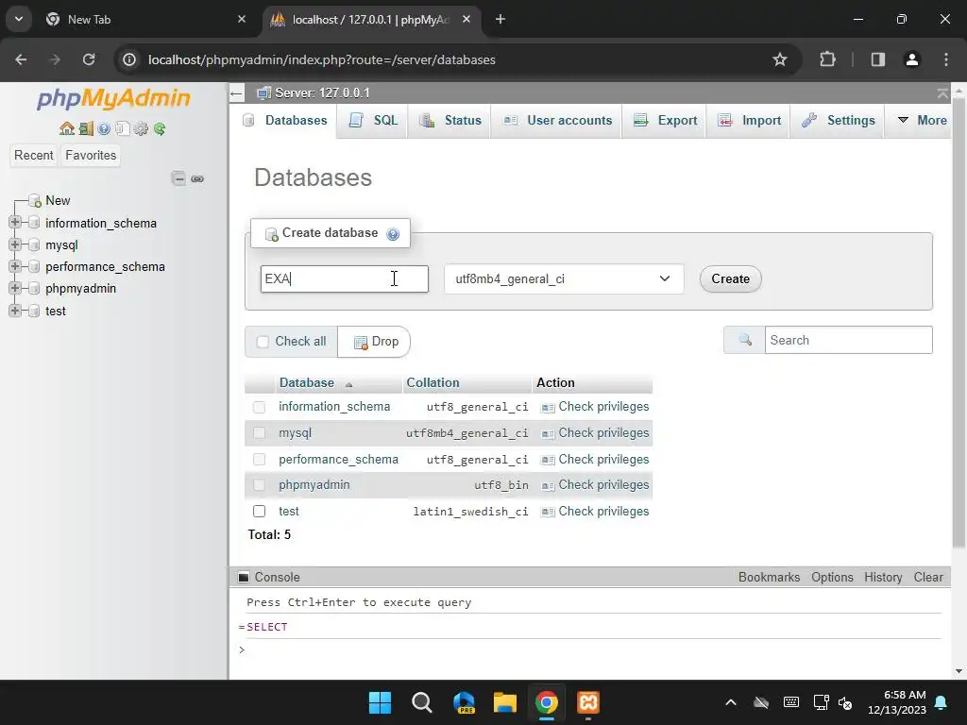Open Favorites tables list
967x725 pixels.
coord(91,156)
